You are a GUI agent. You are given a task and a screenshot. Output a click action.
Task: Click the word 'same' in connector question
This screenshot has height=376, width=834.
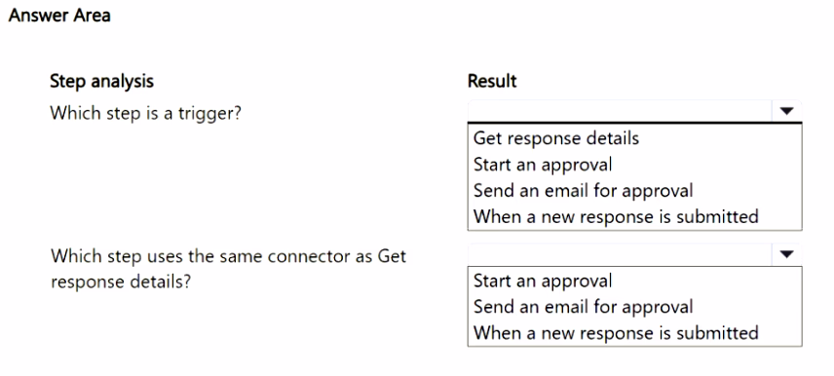click(241, 257)
